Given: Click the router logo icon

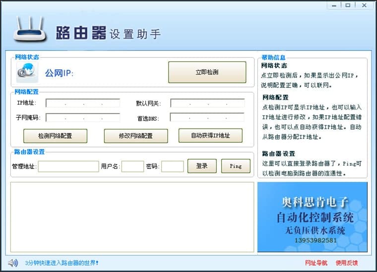Looking at the screenshot, I should (30, 30).
